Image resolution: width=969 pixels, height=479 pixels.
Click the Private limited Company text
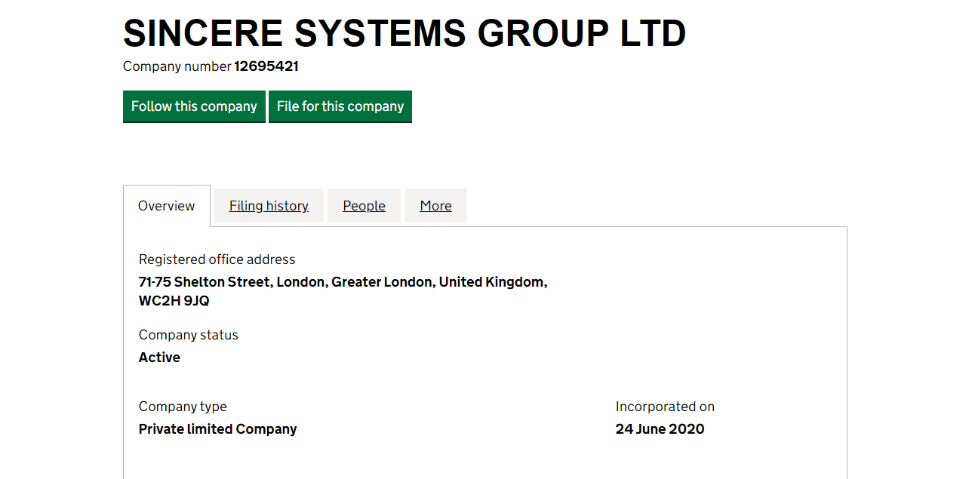[217, 429]
